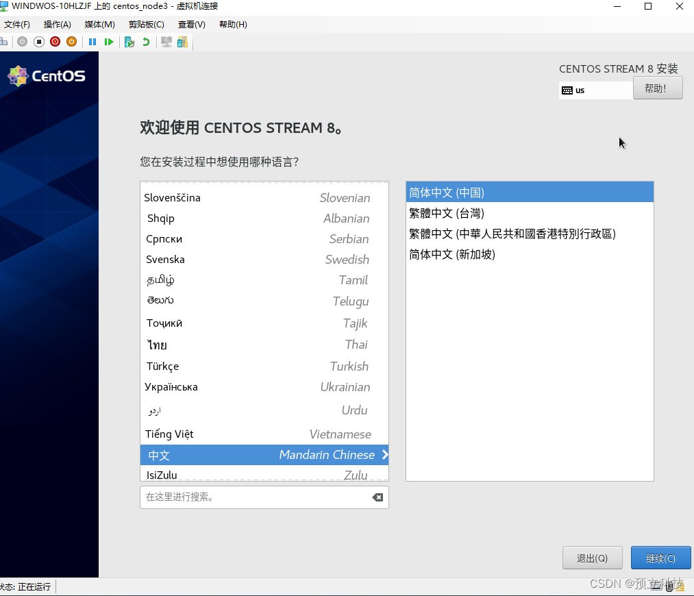Expand the 中文 Mandarin Chinese language entry
This screenshot has height=596, width=694.
[x=264, y=455]
